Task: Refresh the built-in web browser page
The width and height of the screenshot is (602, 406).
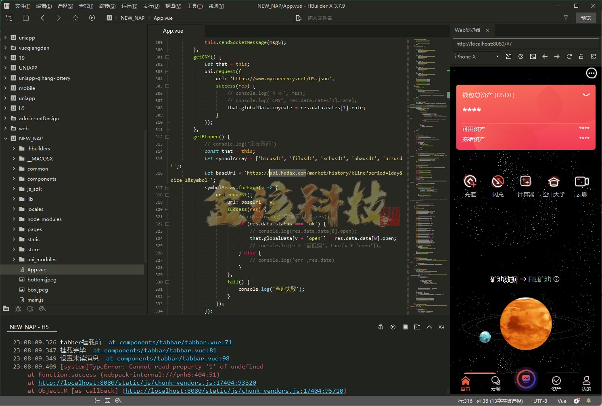Action: (569, 57)
